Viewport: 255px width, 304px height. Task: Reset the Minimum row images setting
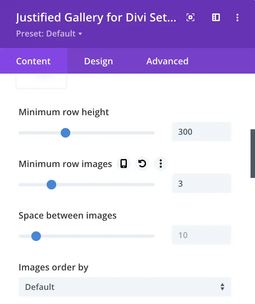[142, 164]
